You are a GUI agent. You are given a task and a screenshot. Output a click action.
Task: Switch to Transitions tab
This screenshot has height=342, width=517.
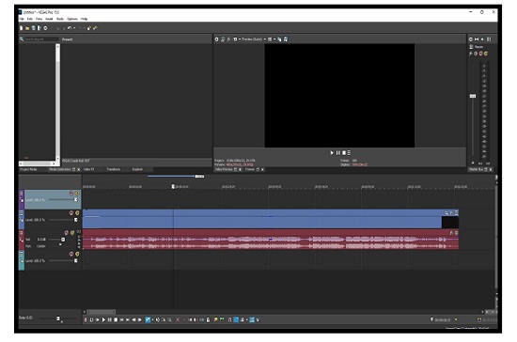pos(114,169)
